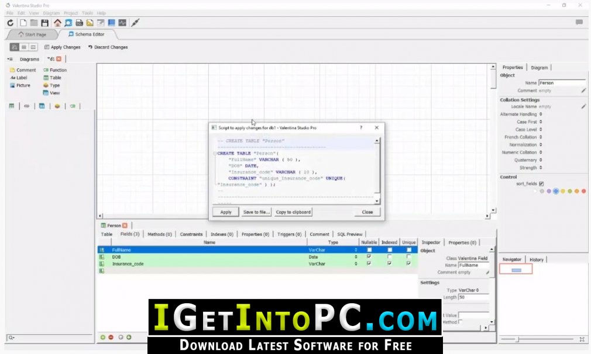Pick the blue color swatch
591x354 pixels.
click(x=555, y=191)
